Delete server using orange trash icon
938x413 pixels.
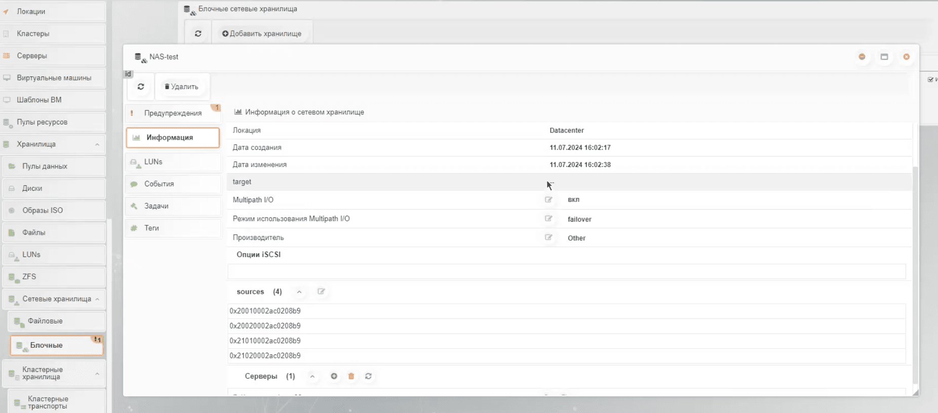pos(351,376)
